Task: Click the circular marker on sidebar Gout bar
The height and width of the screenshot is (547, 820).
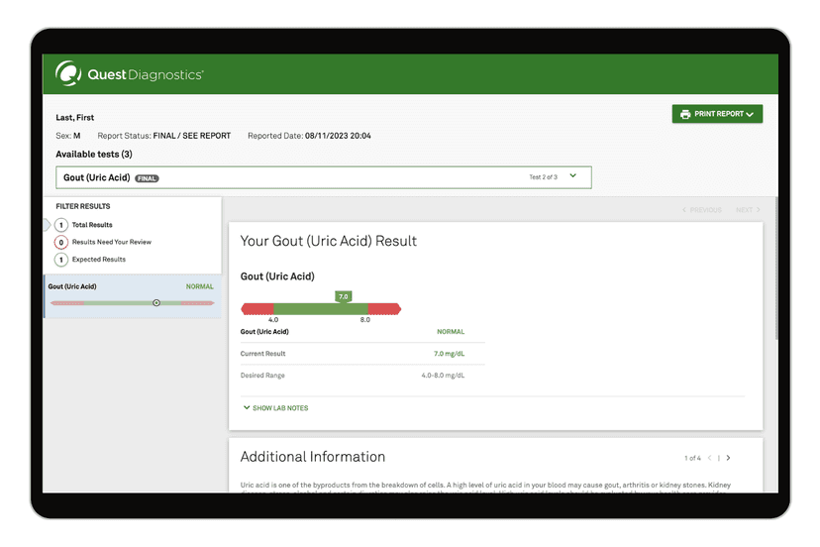Action: tap(156, 302)
